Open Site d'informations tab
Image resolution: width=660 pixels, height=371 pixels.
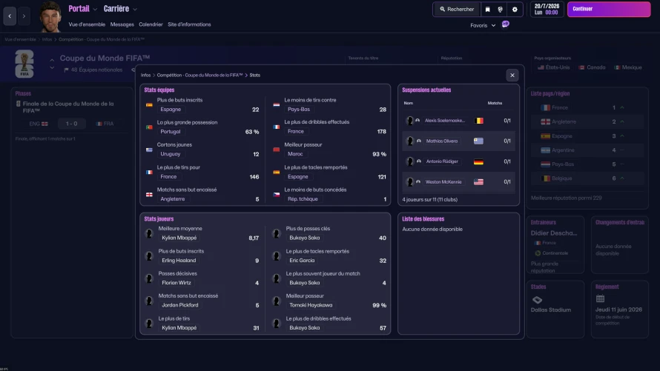pyautogui.click(x=189, y=24)
